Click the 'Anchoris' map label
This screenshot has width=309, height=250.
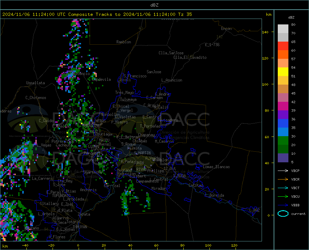click(x=88, y=190)
